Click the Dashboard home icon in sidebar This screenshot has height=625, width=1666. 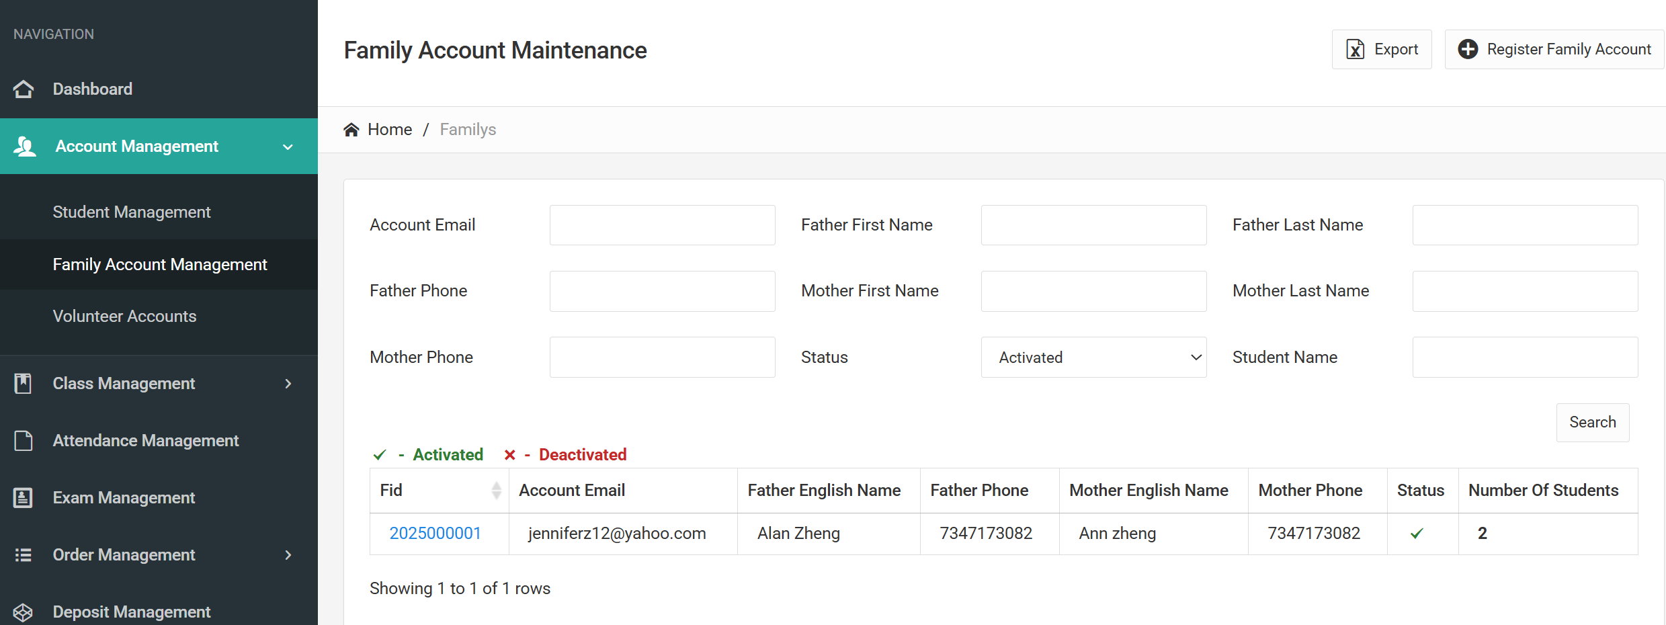tap(24, 89)
